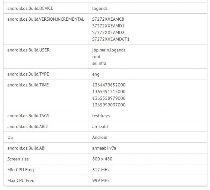Screen dimensions: 210x190
Task: Select the armeabi-v7a ABI value
Action: [104, 148]
